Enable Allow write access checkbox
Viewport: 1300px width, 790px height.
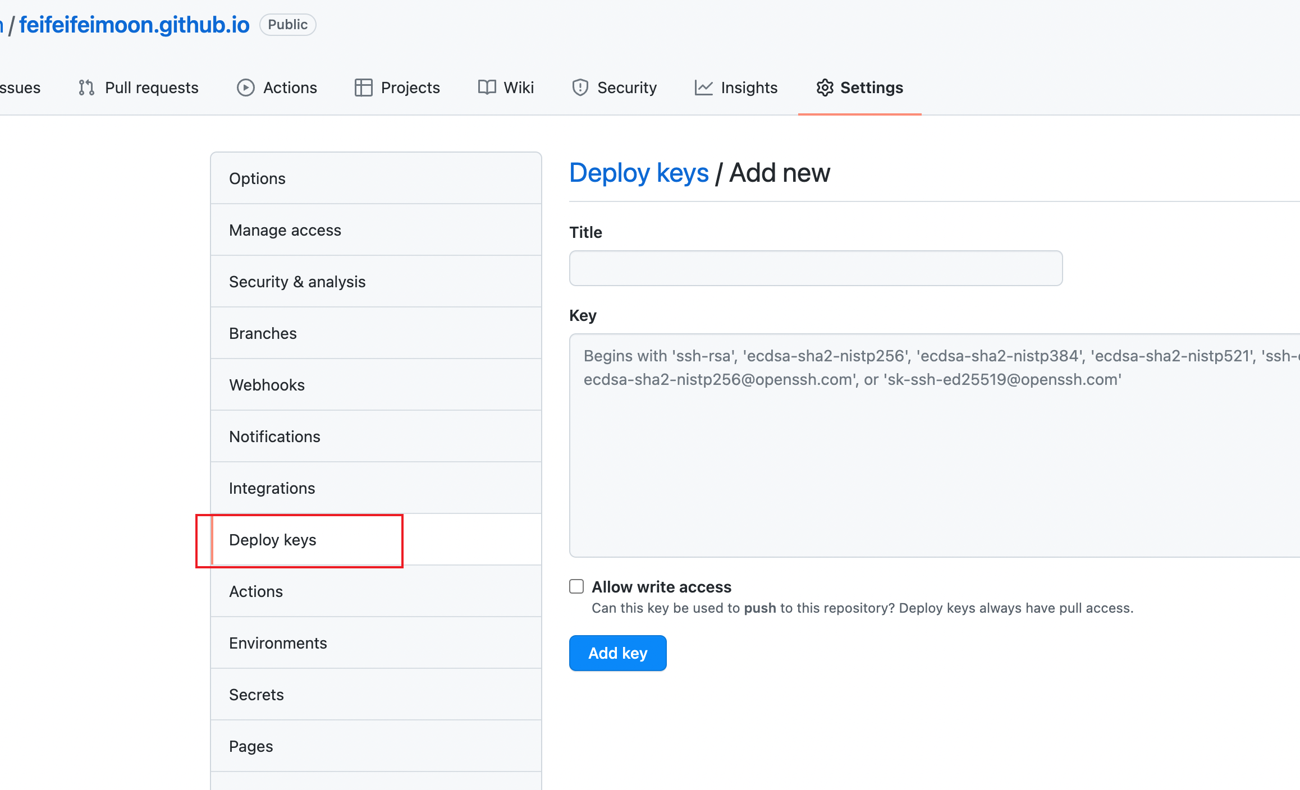576,586
